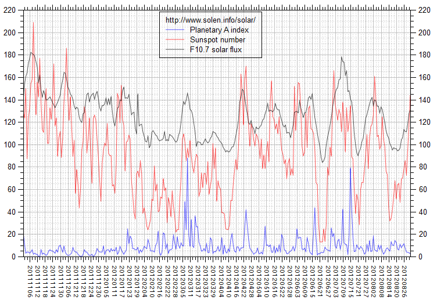The width and height of the screenshot is (437, 307).
Task: Click the blue line sample in legend
Action: (x=175, y=30)
